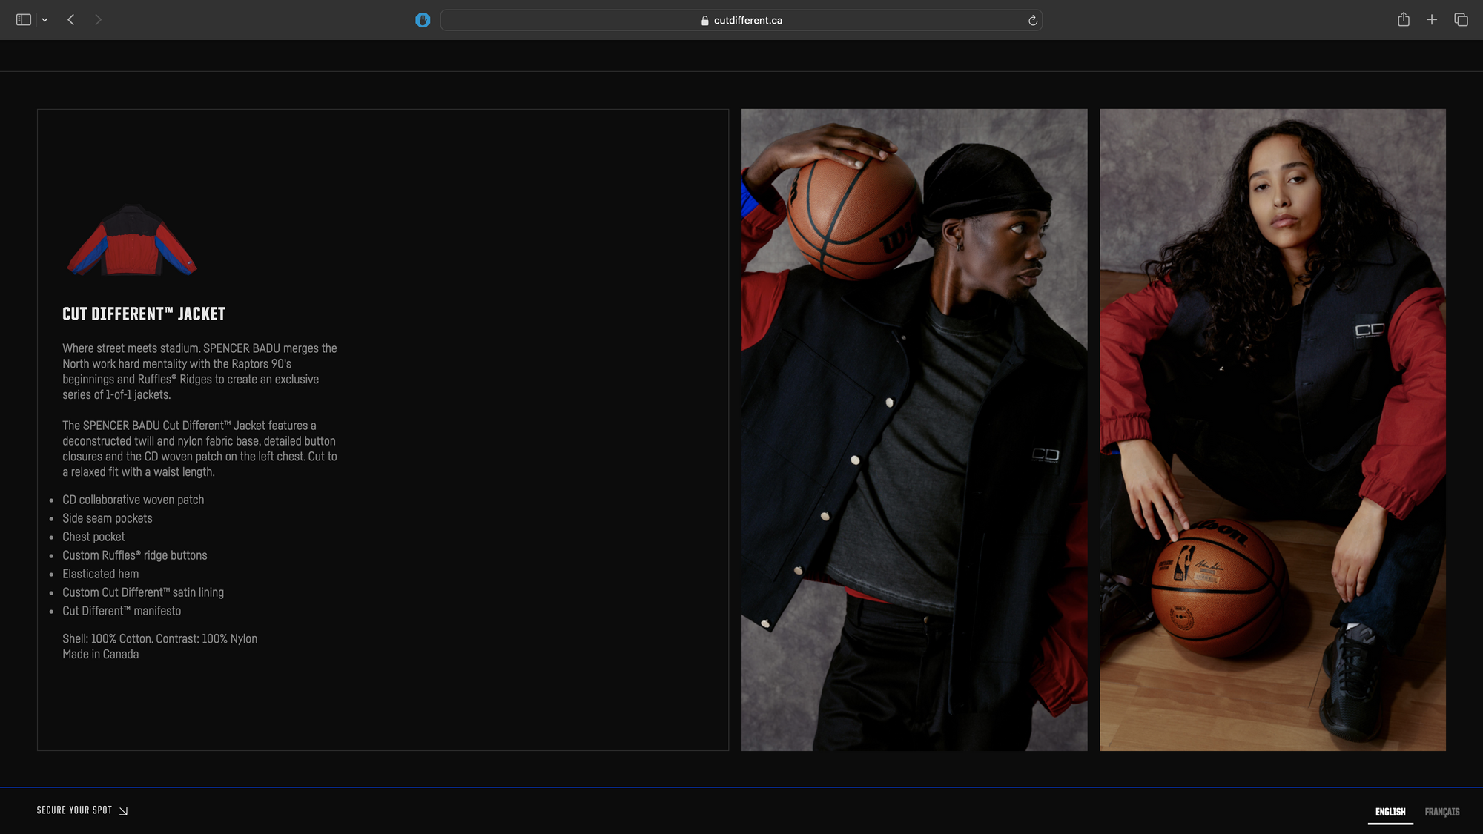The width and height of the screenshot is (1483, 834).
Task: Toggle the Safari sidebar icon
Action: [23, 20]
